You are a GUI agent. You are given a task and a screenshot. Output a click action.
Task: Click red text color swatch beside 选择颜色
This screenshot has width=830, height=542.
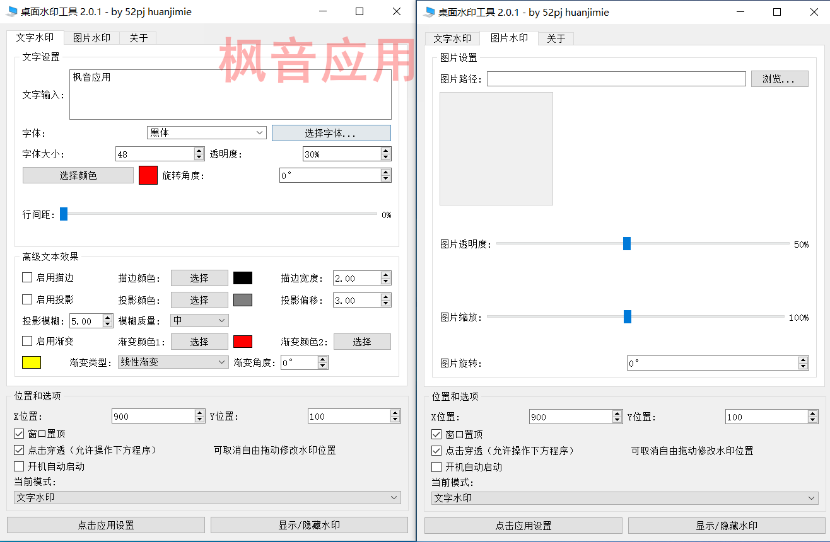pos(148,175)
